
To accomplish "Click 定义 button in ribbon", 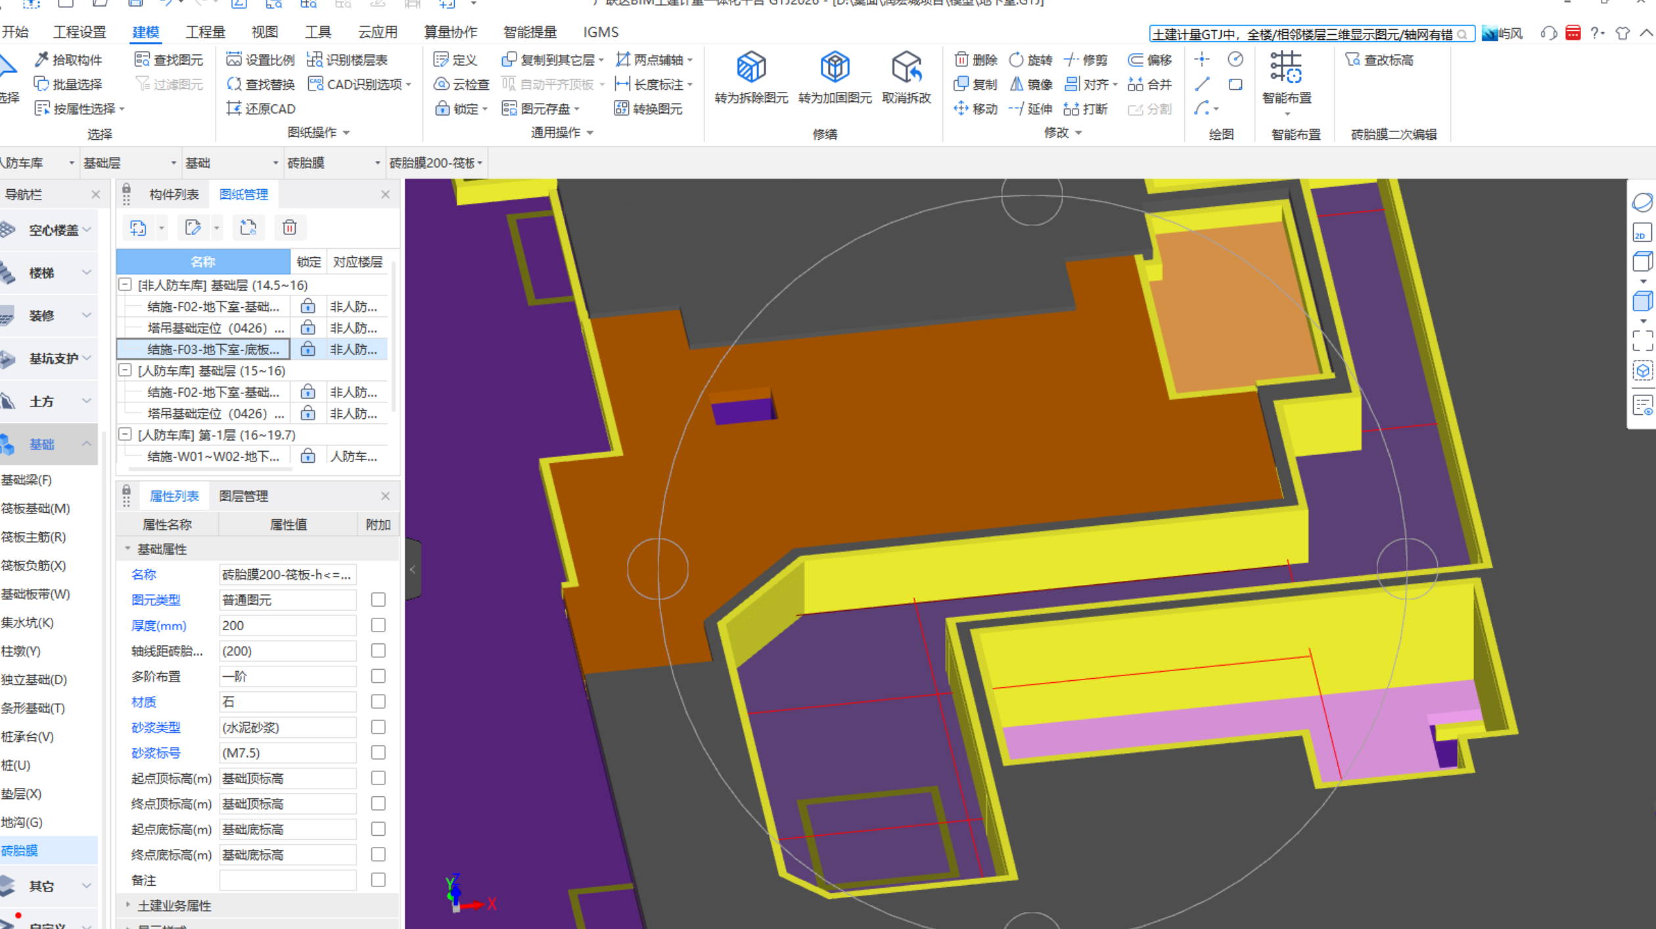I will (x=455, y=60).
